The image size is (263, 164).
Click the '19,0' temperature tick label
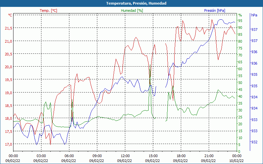9,93
